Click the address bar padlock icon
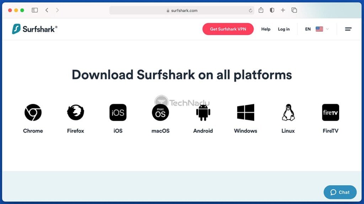Viewport: 364px width, 204px height. pyautogui.click(x=168, y=11)
